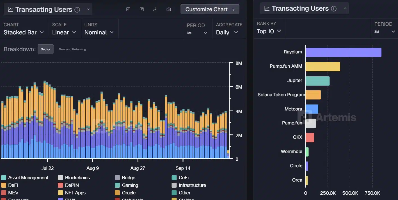Click the Pump.fun gray bar

pos(311,123)
